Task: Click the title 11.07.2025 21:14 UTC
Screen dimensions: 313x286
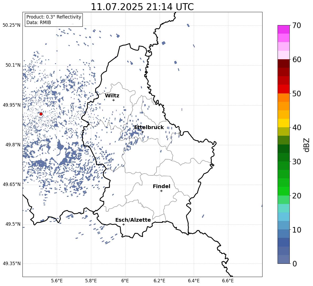Action: tap(142, 7)
